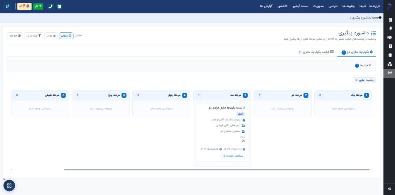Image resolution: width=395 pixels, height=195 pixels.
Task: Click the calendar date icon on card
Action: [244, 149]
